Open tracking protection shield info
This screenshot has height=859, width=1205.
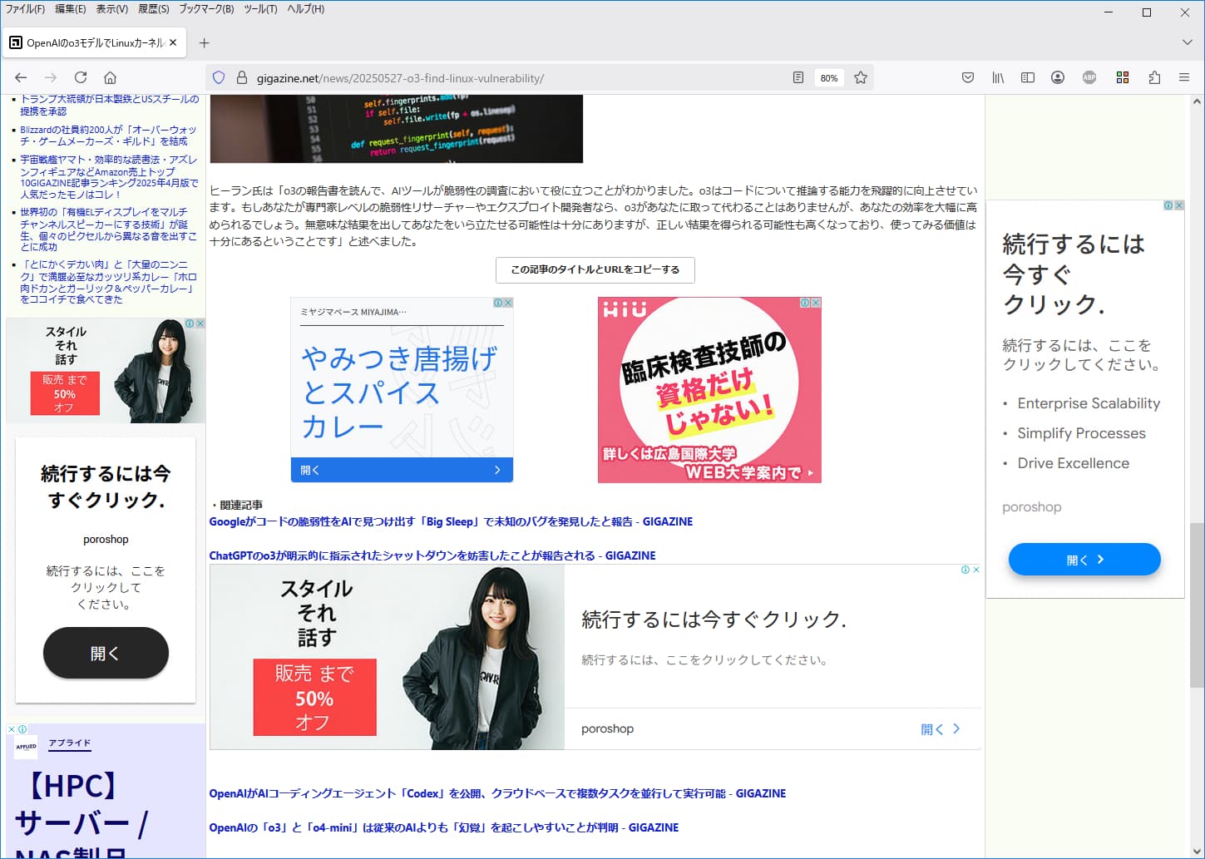(x=219, y=77)
